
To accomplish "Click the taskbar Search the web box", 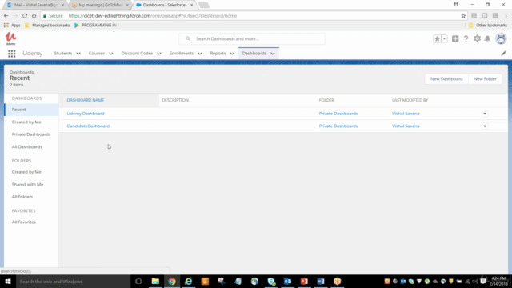I will [73, 282].
